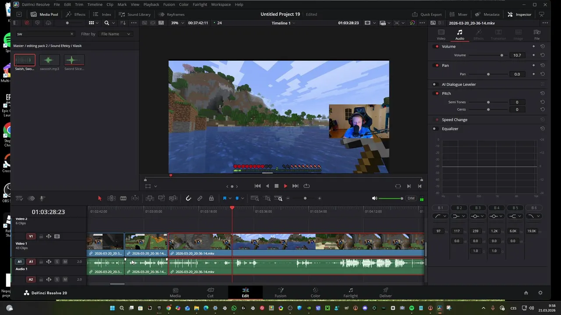Open the Keyframes panel button

[x=171, y=14]
